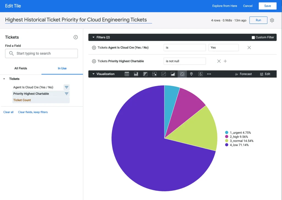Collapse the Tickets field group

4,79
